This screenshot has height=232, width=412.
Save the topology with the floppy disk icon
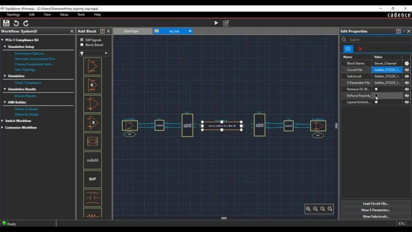[x=6, y=23]
